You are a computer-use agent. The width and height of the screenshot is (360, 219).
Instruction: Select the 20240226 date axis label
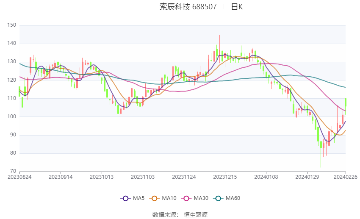click(346, 177)
